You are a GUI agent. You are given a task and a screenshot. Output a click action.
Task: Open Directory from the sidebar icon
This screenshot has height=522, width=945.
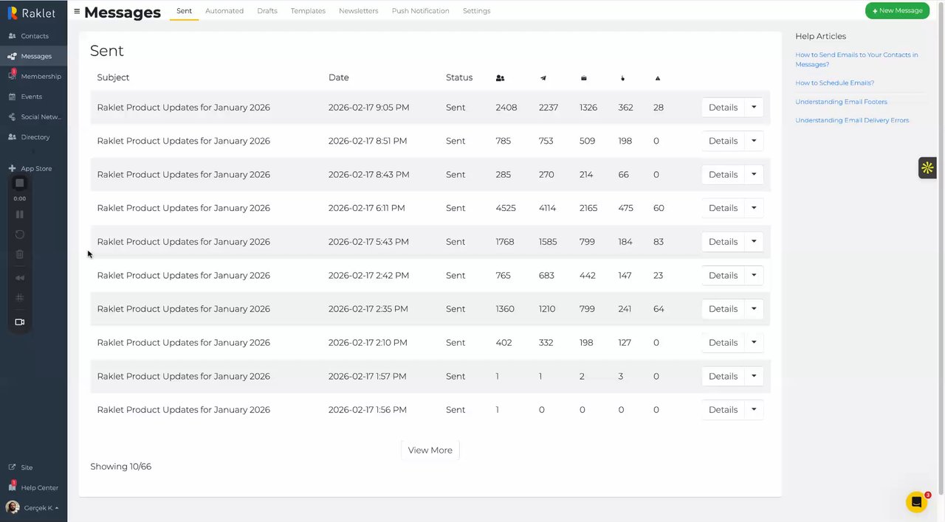pyautogui.click(x=12, y=137)
